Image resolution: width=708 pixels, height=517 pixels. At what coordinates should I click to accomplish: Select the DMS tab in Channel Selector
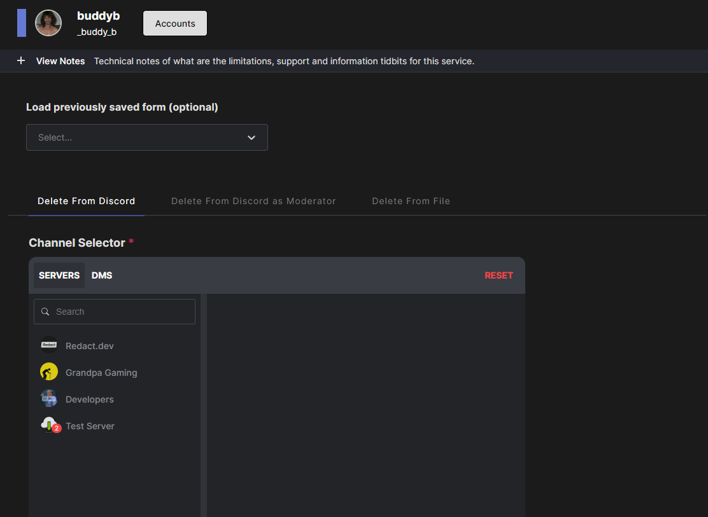coord(102,275)
